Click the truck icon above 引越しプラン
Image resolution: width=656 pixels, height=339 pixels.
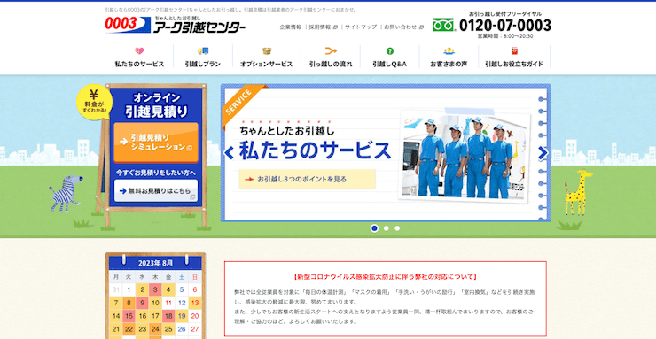coord(203,51)
